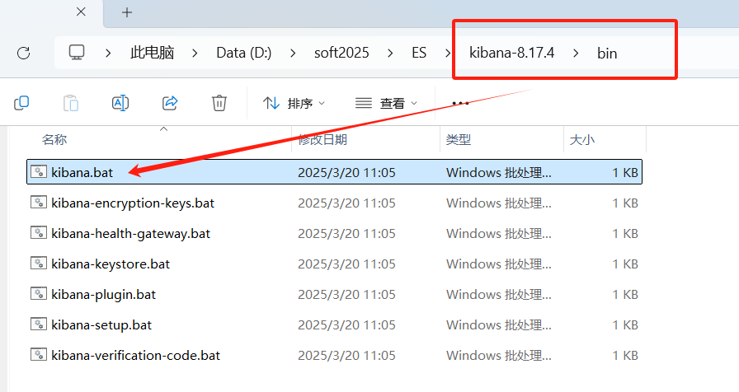This screenshot has width=739, height=392.
Task: Click the Copy icon in toolbar
Action: pyautogui.click(x=21, y=103)
